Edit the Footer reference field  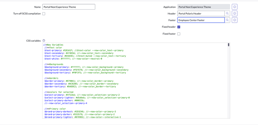point(201,20)
